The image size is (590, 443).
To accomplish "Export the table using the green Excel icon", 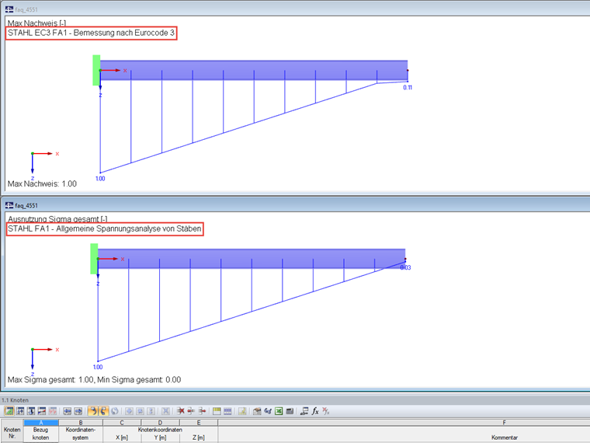I will pos(279,411).
